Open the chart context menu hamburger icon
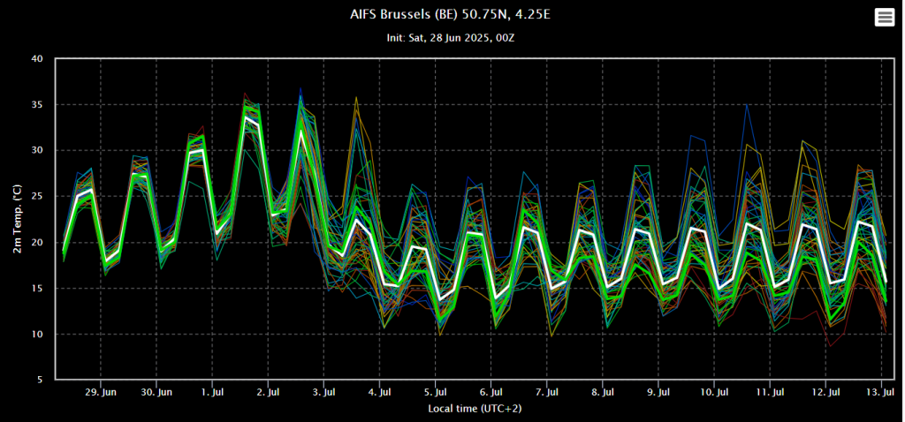Viewport: 905px width, 422px height. (884, 18)
